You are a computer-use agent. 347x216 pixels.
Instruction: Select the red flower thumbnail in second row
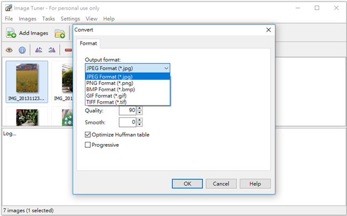[x=27, y=117]
